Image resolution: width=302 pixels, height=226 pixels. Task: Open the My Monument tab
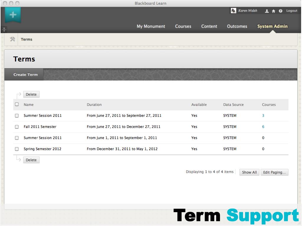151,26
